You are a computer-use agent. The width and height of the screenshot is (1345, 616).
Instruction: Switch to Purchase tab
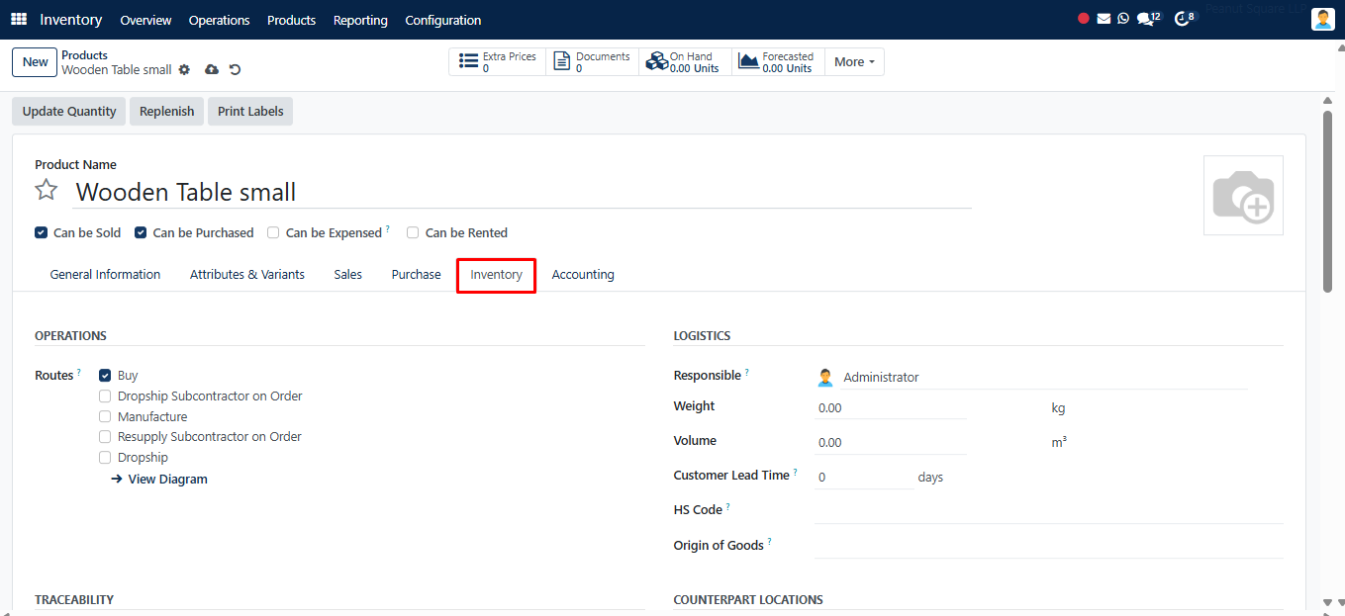point(416,275)
